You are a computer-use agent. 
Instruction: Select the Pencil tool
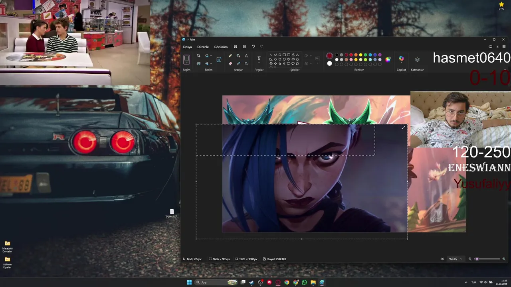click(230, 56)
